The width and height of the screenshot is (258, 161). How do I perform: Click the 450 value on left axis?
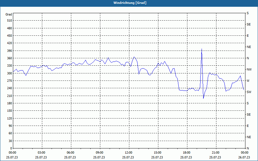click(x=10, y=36)
